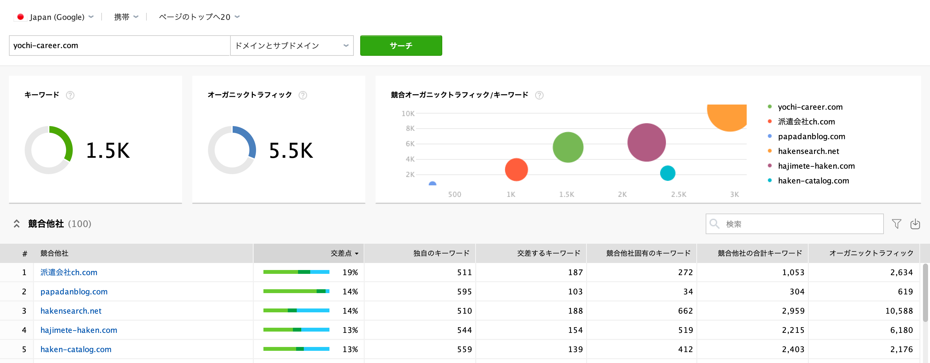930x363 pixels.
Task: Click the table vertical scrollbar
Action: point(925,292)
